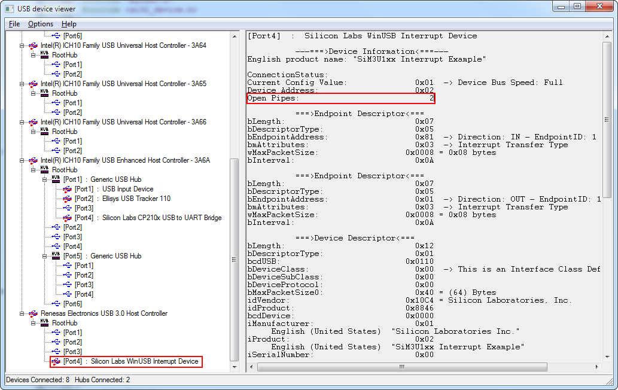The height and width of the screenshot is (390, 618).
Task: Collapse the Port1 Generic USB Hub node
Action: coord(45,179)
